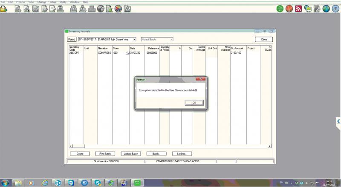Click the green cloud icon in toolbar

280,9
